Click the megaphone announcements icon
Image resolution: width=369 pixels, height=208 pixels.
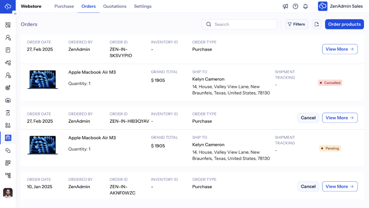[x=285, y=6]
